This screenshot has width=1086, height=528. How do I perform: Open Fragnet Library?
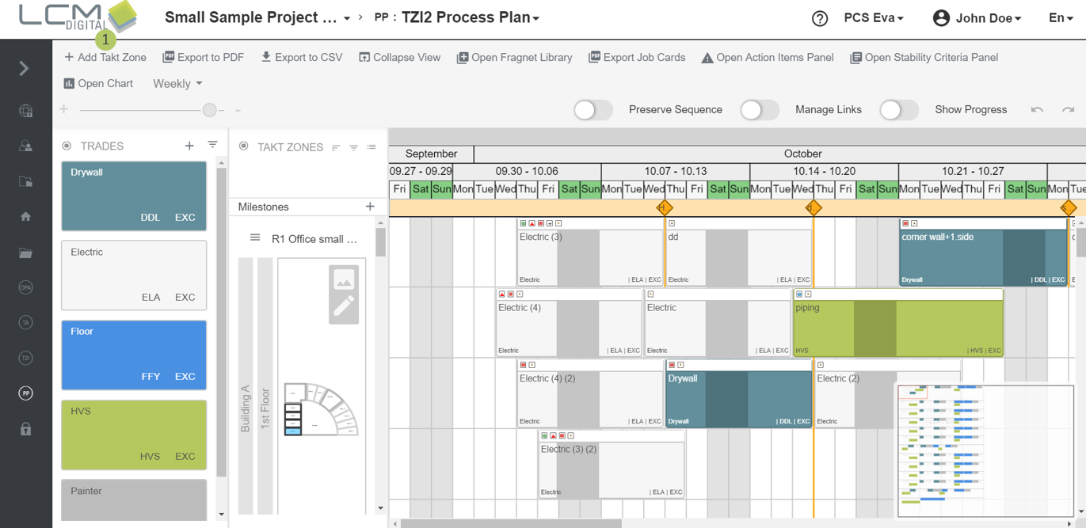tap(514, 57)
